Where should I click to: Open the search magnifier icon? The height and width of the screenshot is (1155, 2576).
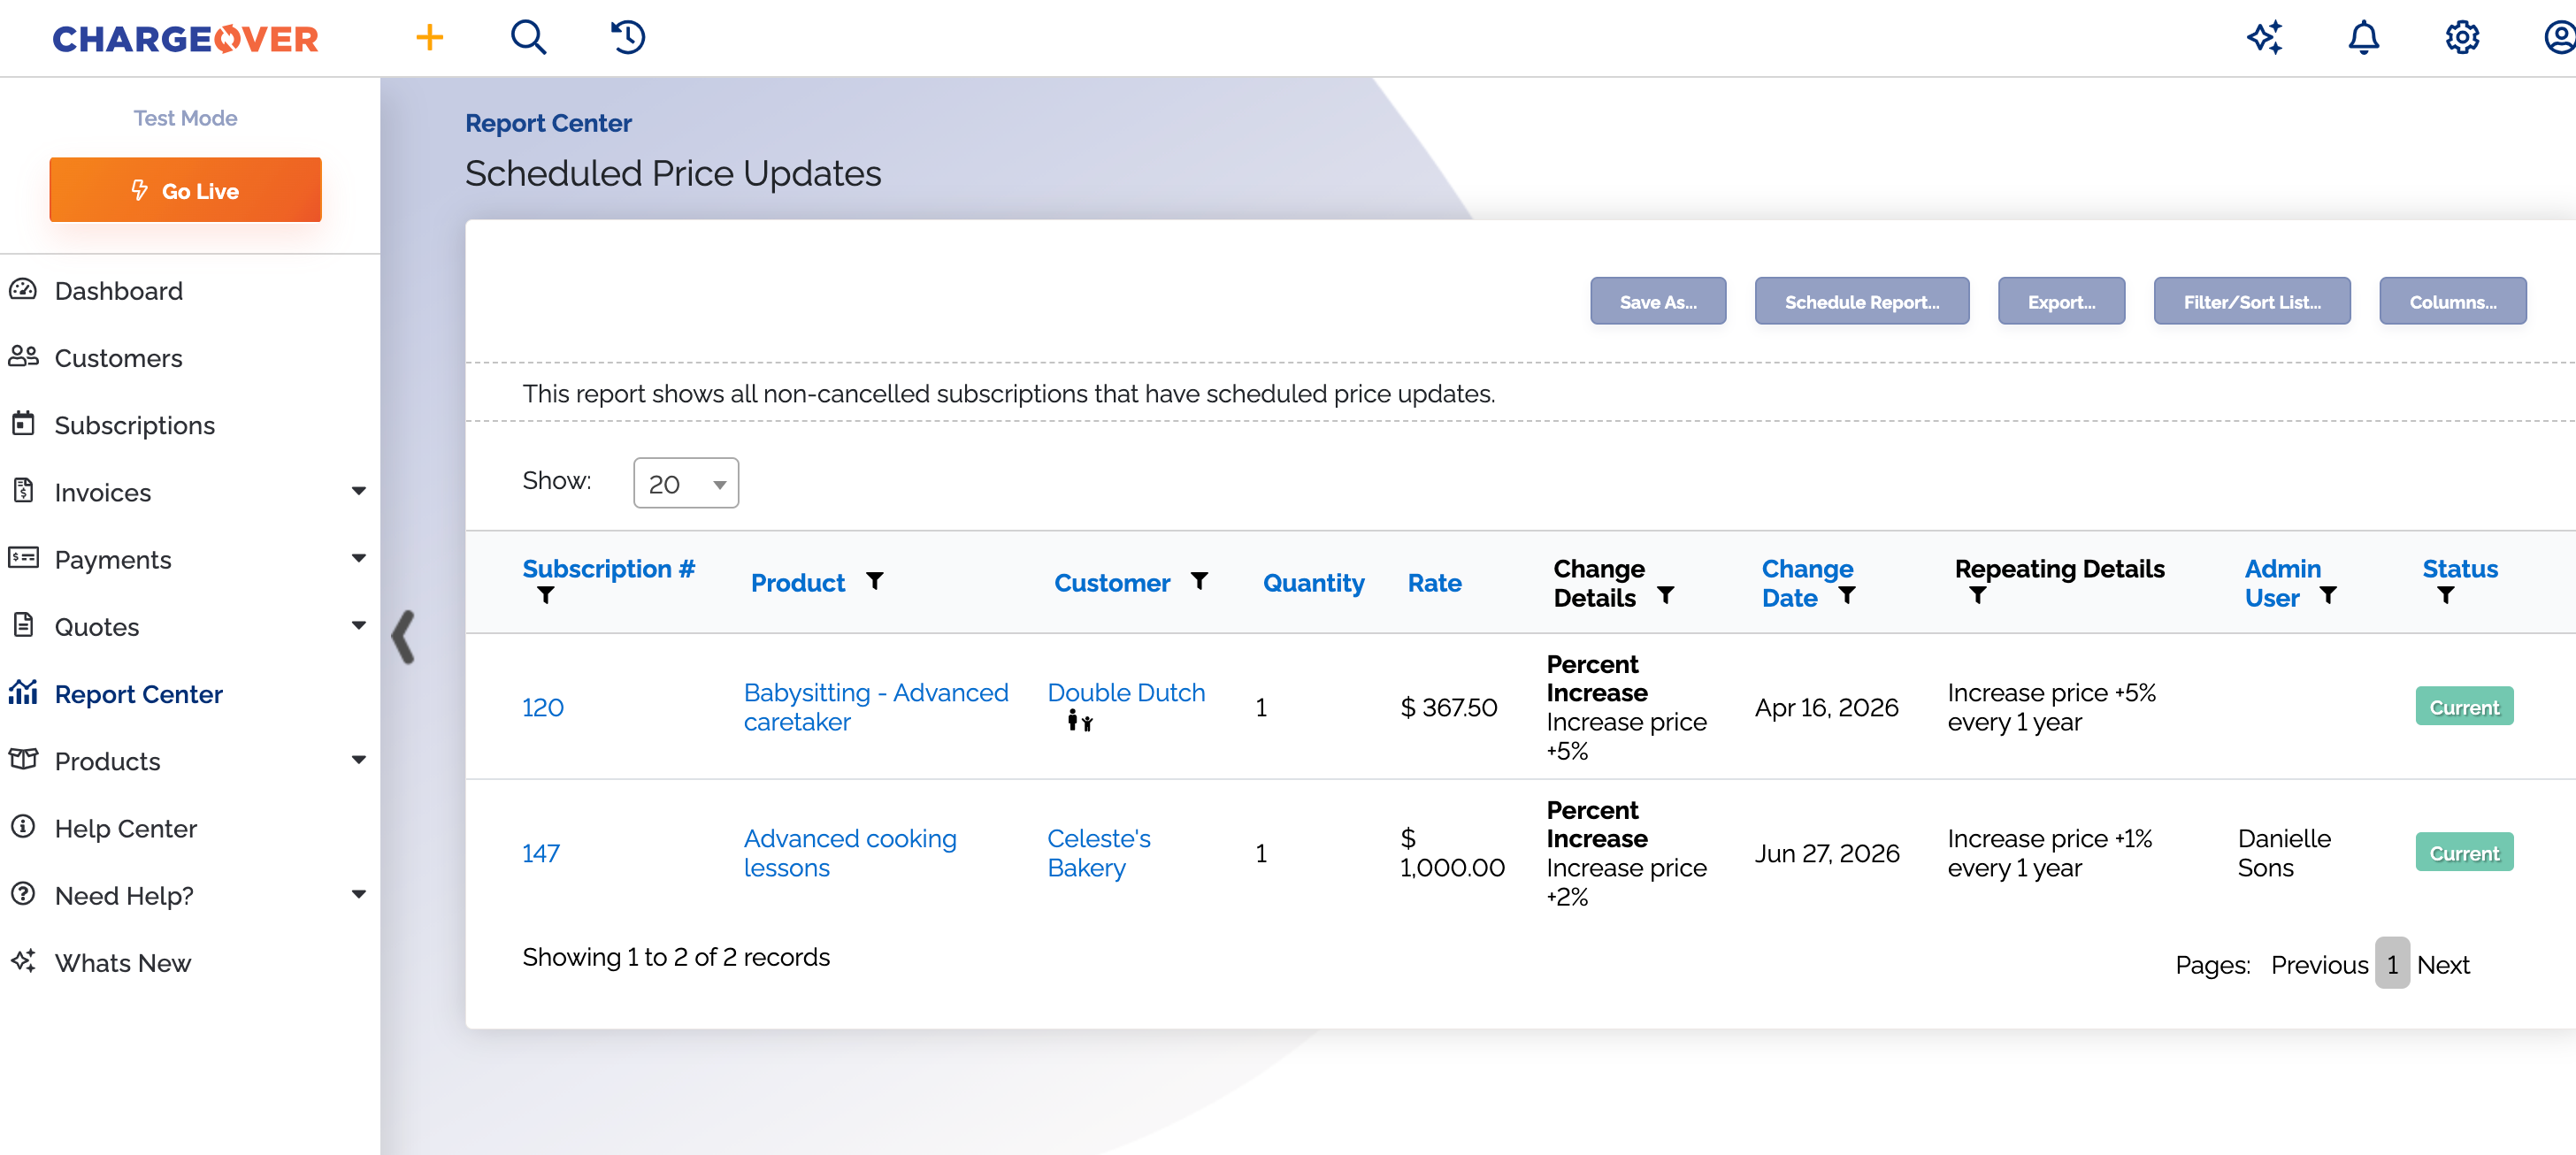(x=528, y=38)
